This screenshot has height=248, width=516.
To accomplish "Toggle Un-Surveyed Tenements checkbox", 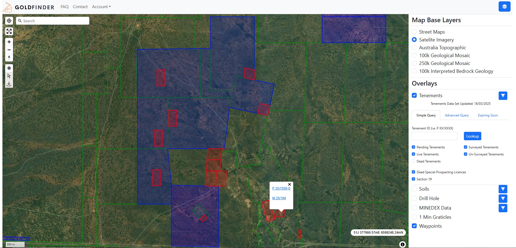I will (466, 154).
